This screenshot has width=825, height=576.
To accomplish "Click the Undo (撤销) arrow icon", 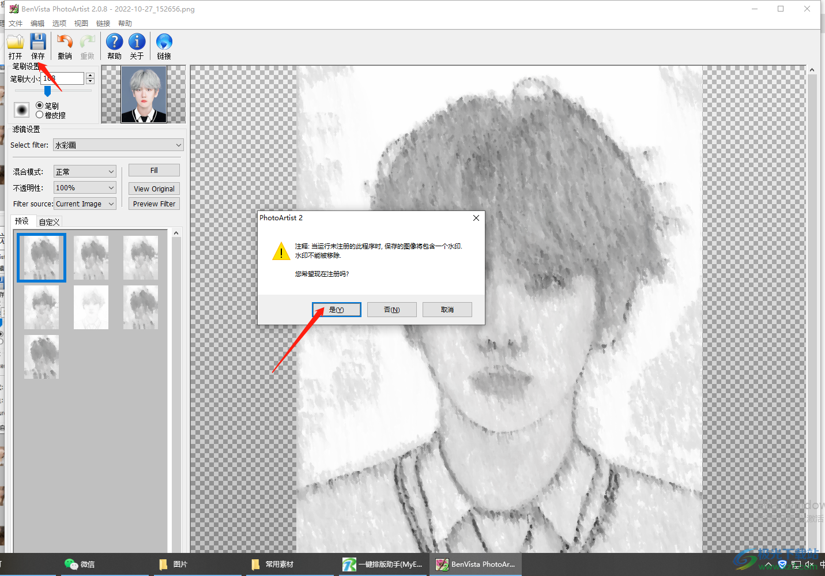I will click(x=65, y=42).
